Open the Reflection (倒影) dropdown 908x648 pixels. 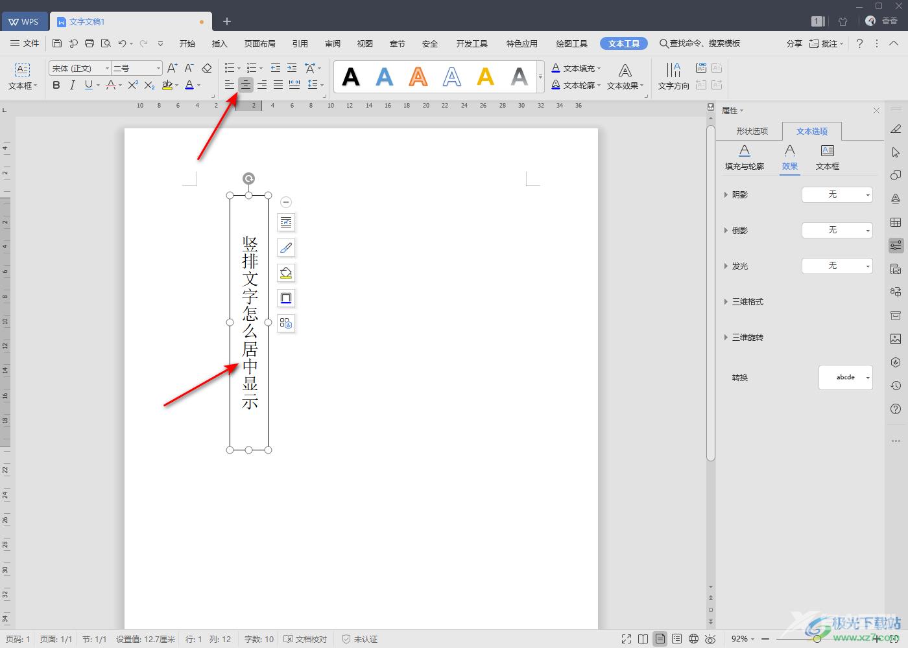[837, 230]
